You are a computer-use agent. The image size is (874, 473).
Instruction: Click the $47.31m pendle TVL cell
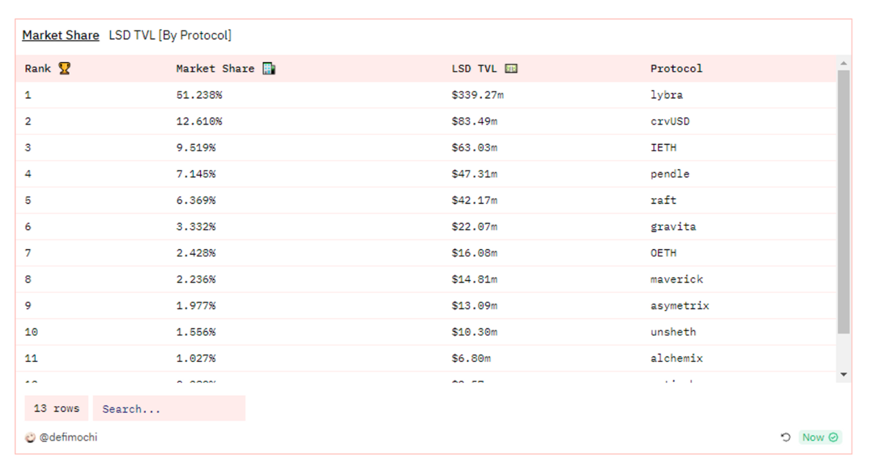point(474,174)
